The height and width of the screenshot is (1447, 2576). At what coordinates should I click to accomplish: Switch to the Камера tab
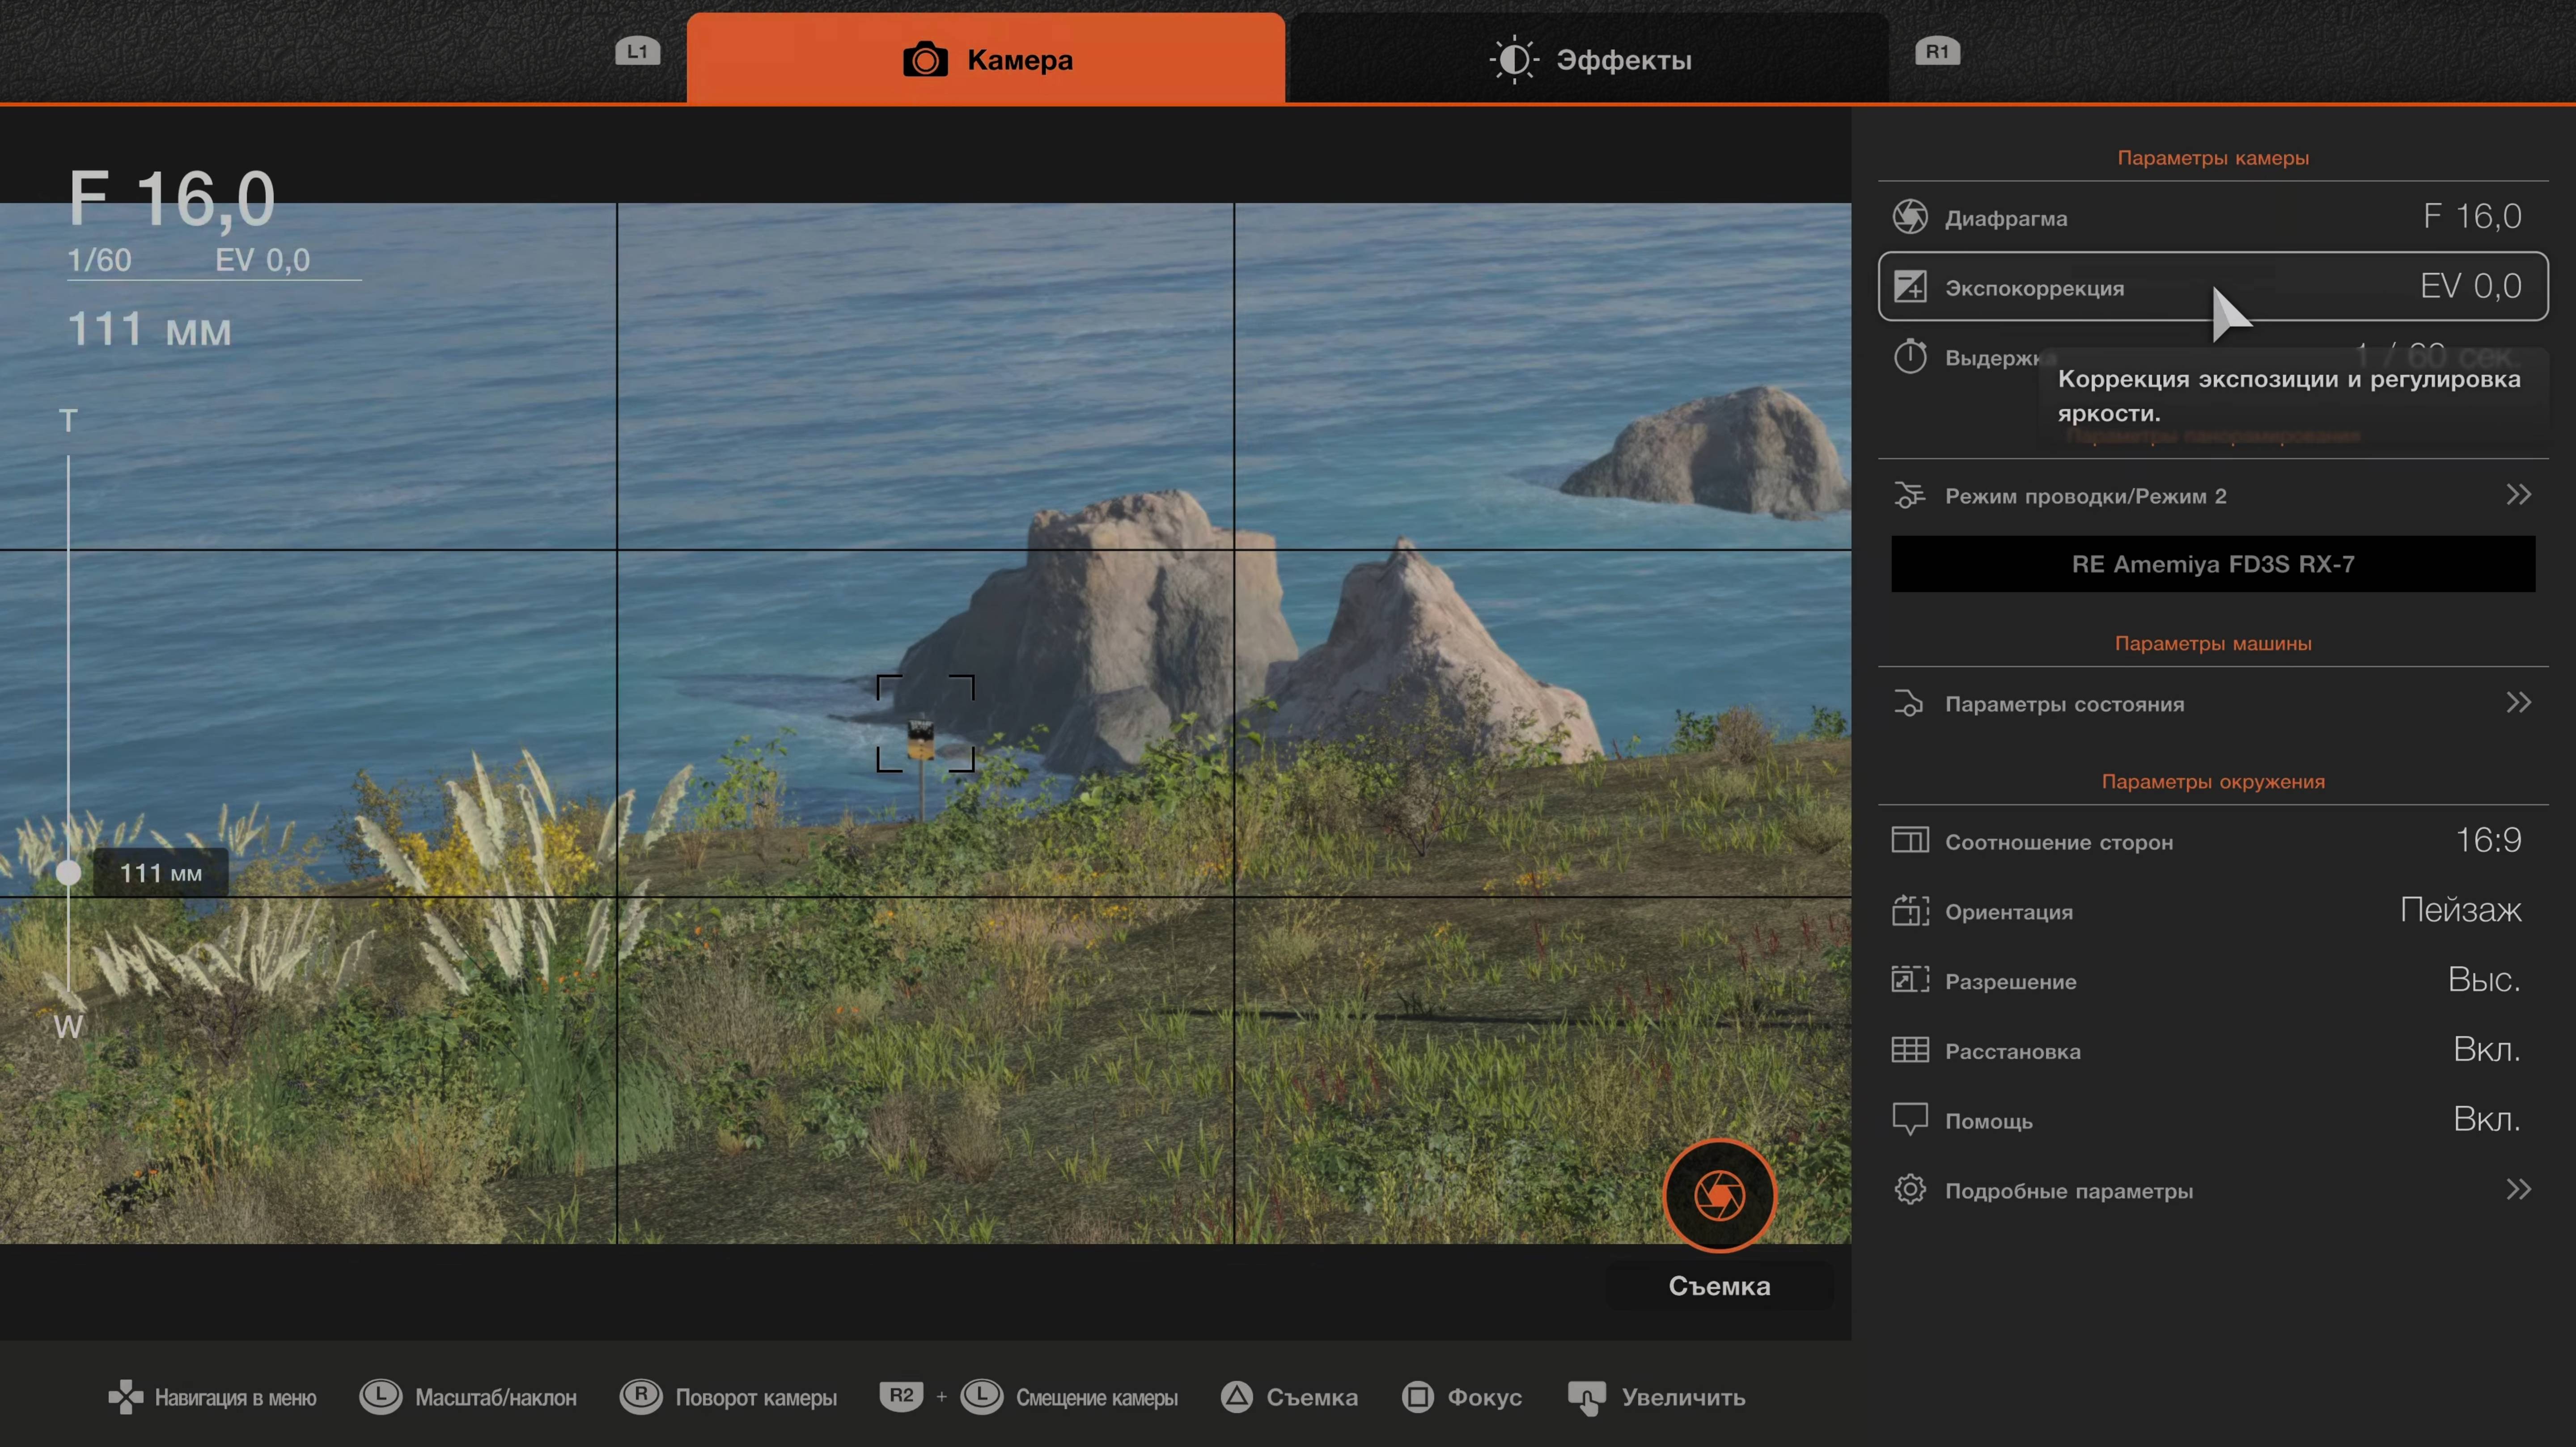[x=986, y=58]
